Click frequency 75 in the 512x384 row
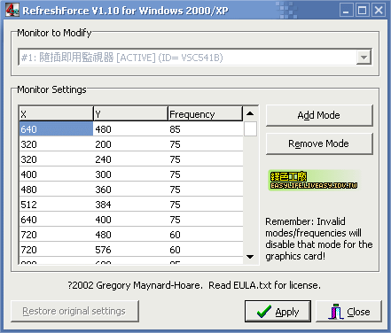391x333 pixels. pos(206,205)
